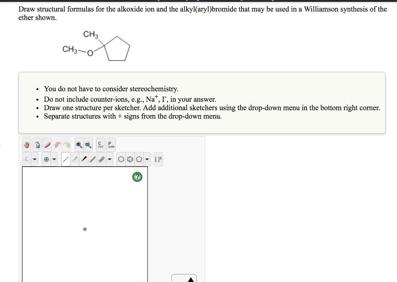Click the Copy icon in the sketcher toolbar

click(100, 144)
